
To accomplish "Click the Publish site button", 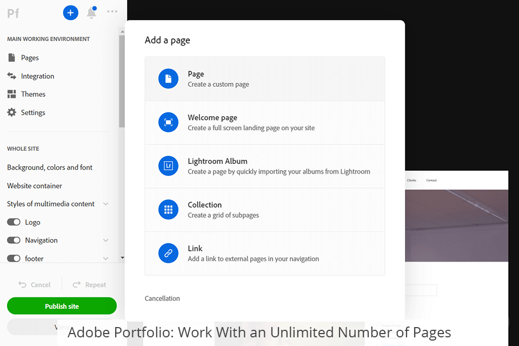I will pos(62,306).
